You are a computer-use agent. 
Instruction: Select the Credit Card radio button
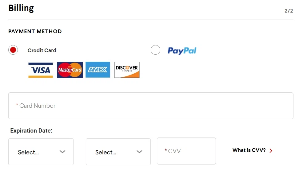click(13, 50)
